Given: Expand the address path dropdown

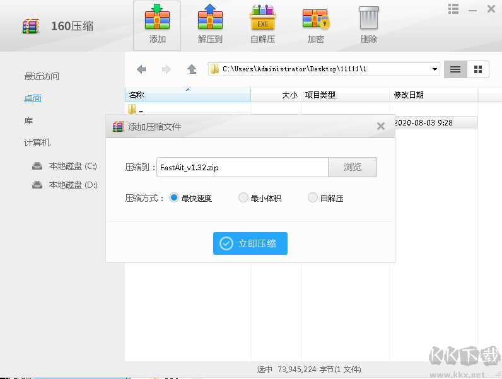Looking at the screenshot, I should point(435,69).
